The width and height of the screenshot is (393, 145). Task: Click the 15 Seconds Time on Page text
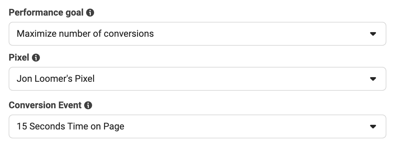pos(70,126)
